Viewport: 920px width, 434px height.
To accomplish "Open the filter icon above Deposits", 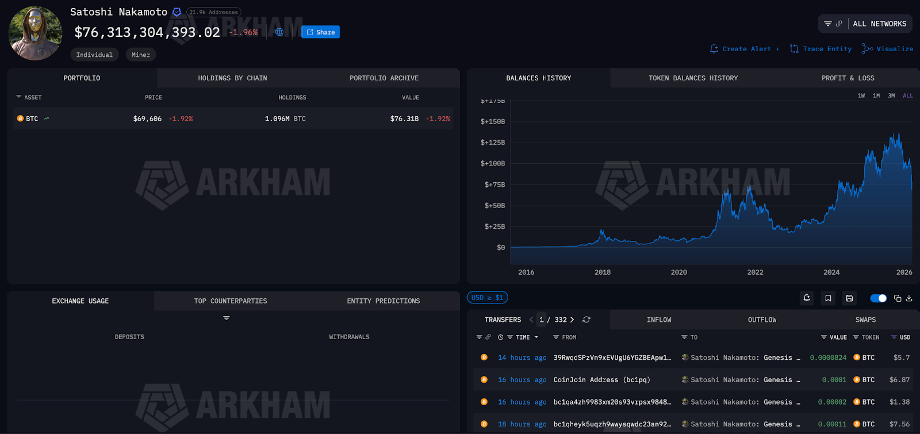I will [227, 318].
